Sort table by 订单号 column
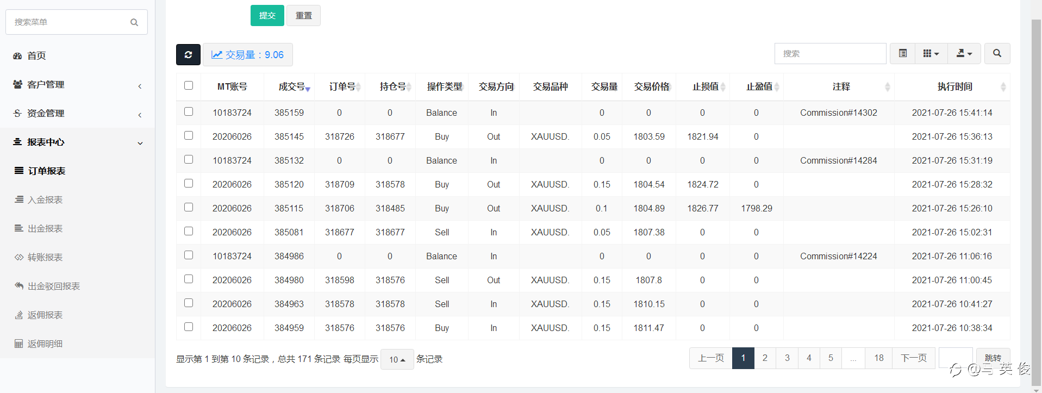 (340, 87)
